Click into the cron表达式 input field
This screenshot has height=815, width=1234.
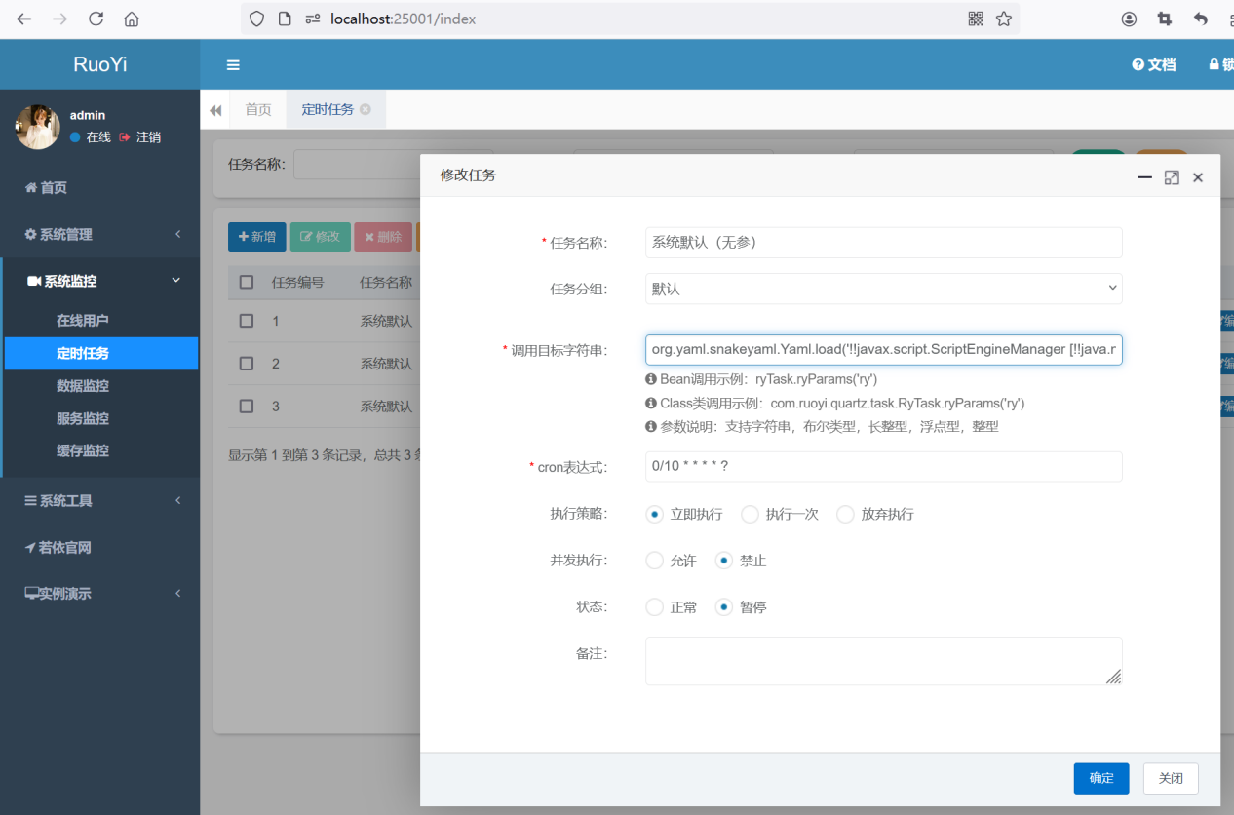883,466
